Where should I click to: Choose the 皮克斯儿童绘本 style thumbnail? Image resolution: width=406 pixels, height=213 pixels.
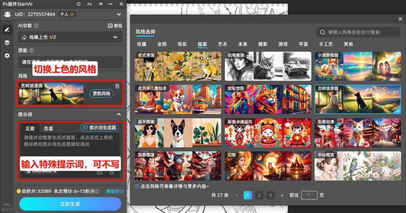pos(178,99)
